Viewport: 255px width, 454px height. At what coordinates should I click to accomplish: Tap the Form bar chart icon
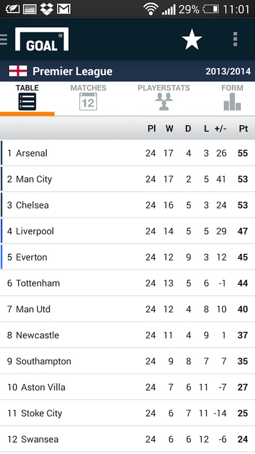[232, 102]
